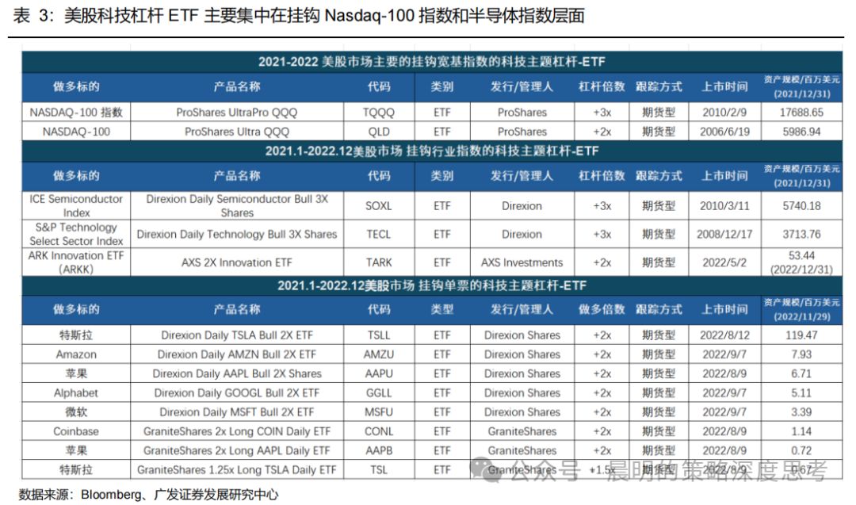Click the NASDAQ-100 指数 underlying cell
This screenshot has width=856, height=505.
click(76, 113)
